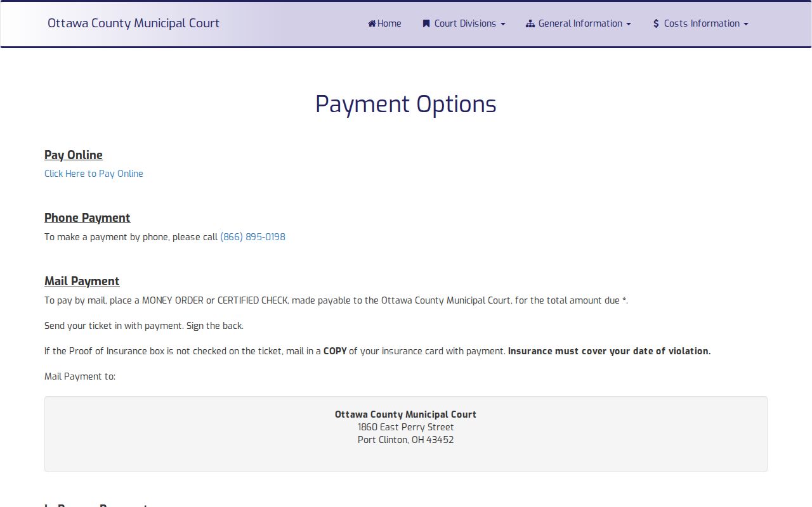Screen dimensions: 812x507
Task: Expand the Court Divisions dropdown caret
Action: coord(503,24)
